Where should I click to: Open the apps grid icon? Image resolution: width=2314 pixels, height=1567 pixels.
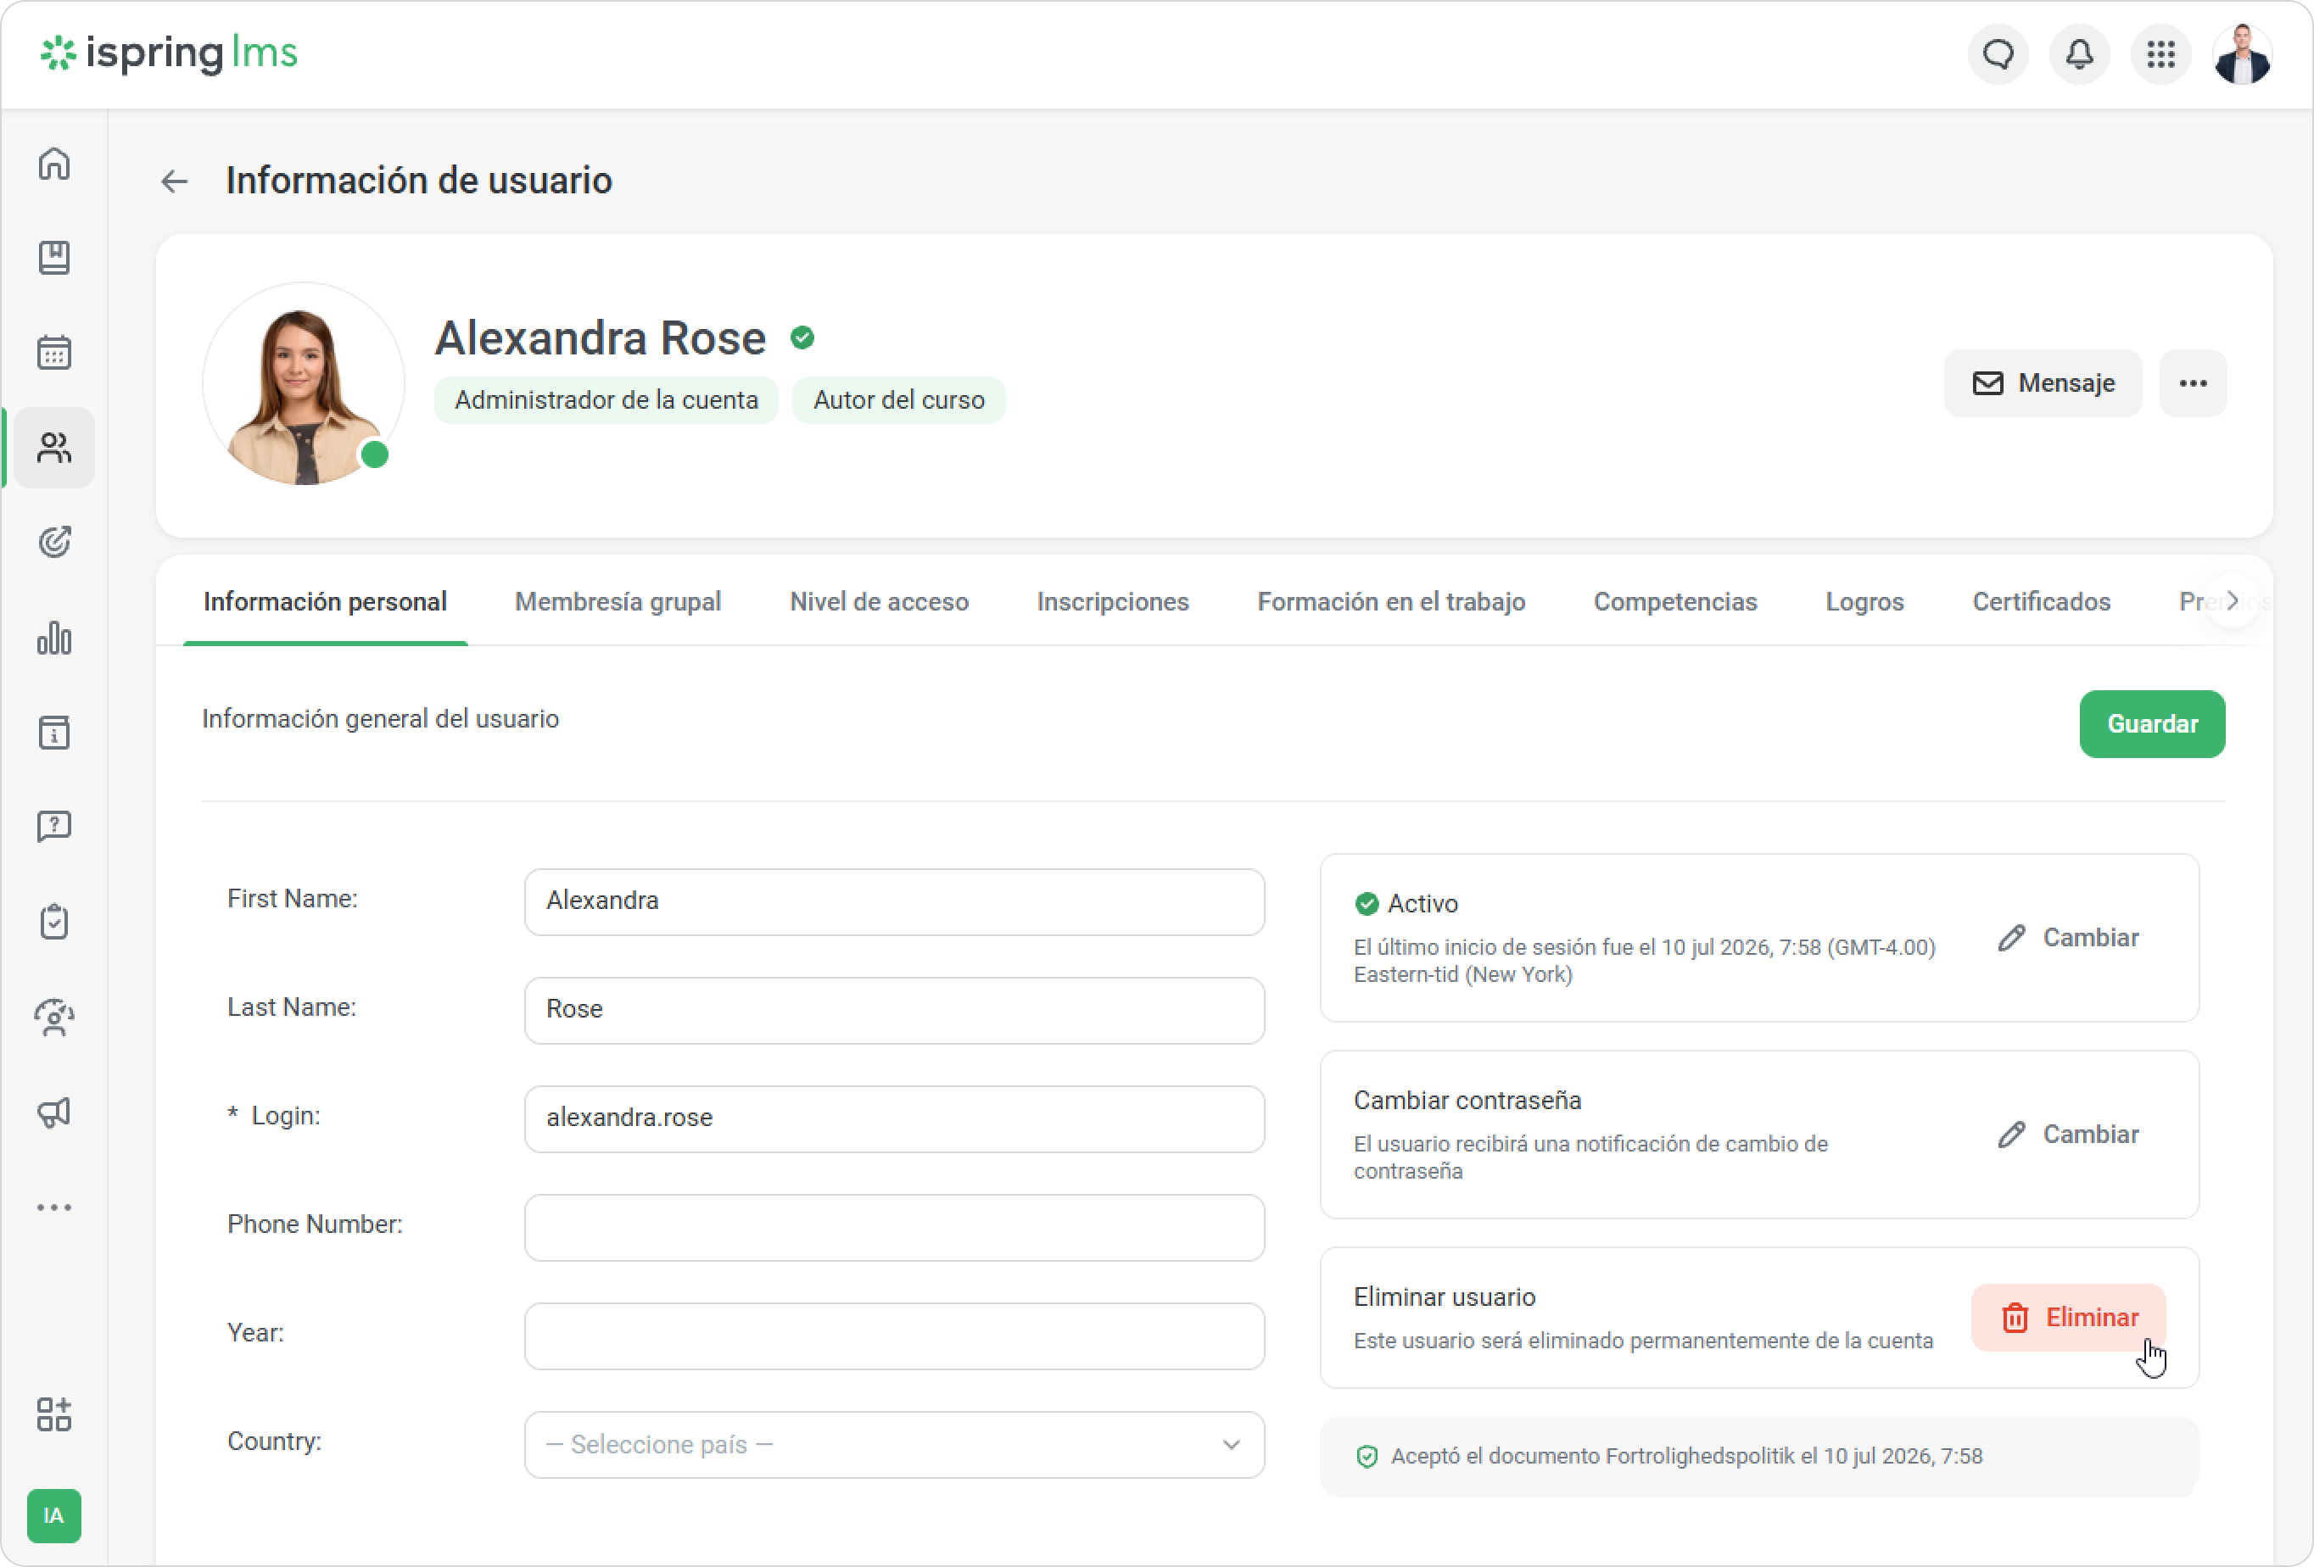coord(2160,53)
